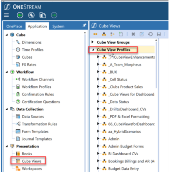Click the delete X toolbar icon
The image size is (169, 172).
(133, 34)
